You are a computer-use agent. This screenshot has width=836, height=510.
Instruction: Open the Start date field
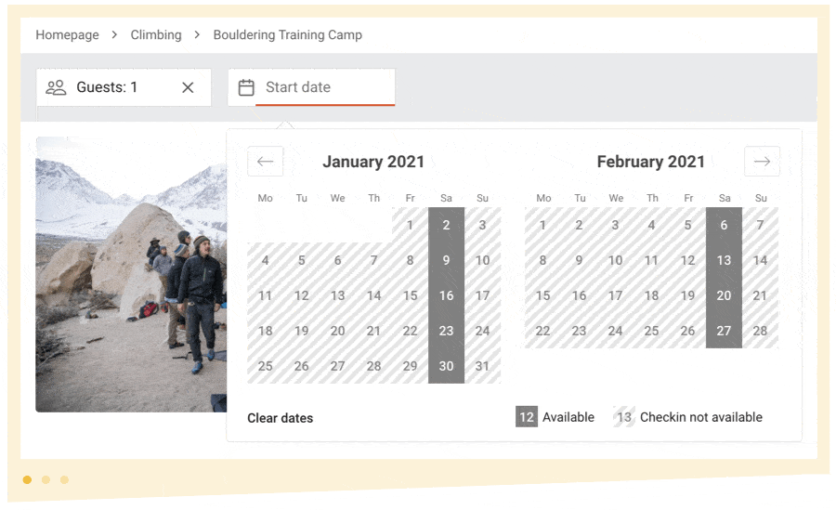311,87
